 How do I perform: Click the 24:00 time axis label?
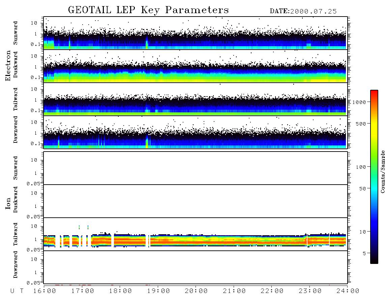348,291
